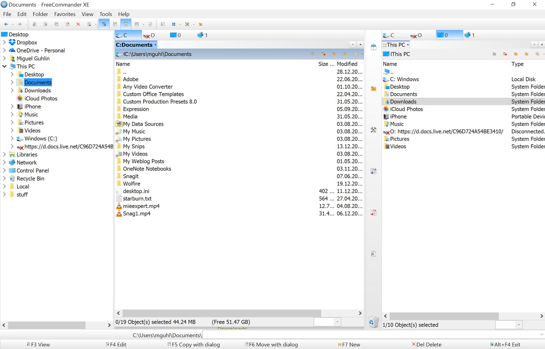Open the Favorites menu

click(65, 14)
